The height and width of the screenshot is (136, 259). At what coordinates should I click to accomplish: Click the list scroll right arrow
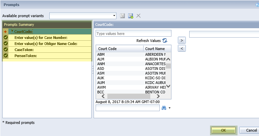pyautogui.click(x=158, y=96)
